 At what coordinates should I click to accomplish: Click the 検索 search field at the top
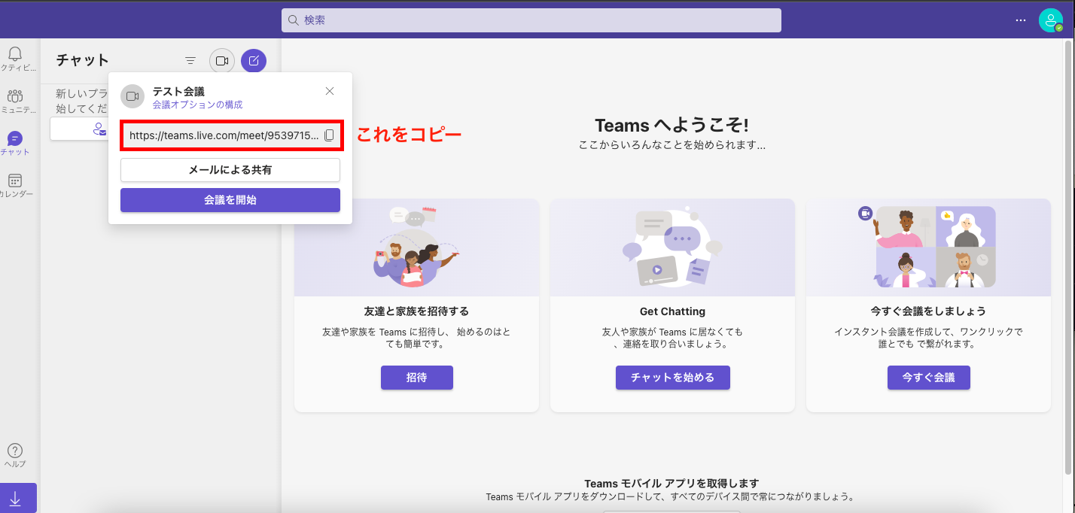[x=531, y=20]
